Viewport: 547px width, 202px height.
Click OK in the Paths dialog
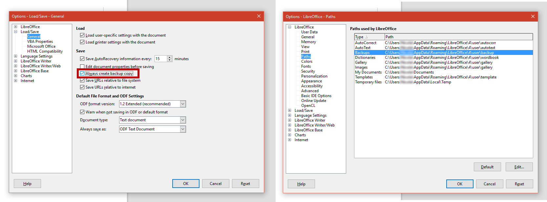point(460,184)
